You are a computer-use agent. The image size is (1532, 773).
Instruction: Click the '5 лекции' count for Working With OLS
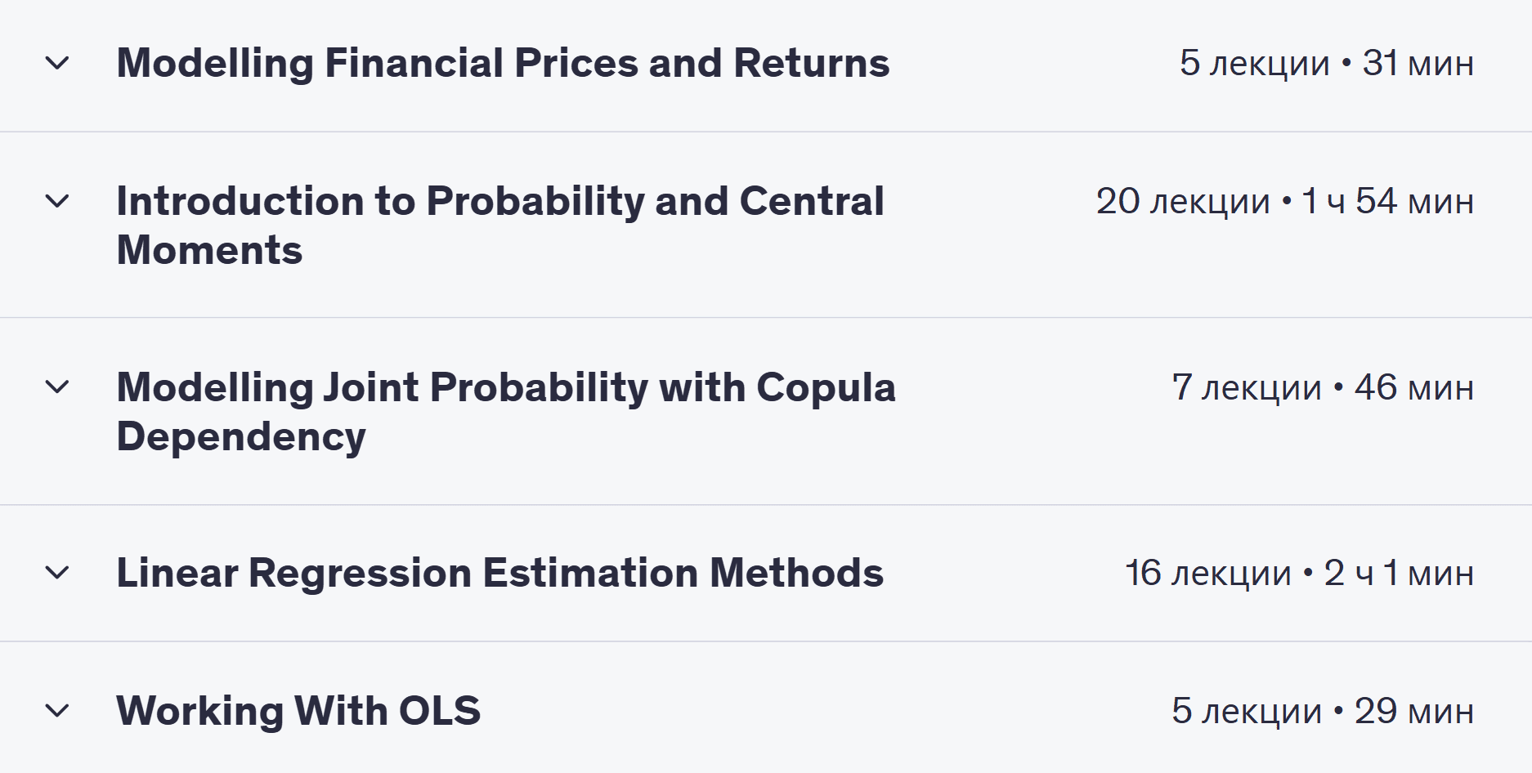click(x=1246, y=711)
